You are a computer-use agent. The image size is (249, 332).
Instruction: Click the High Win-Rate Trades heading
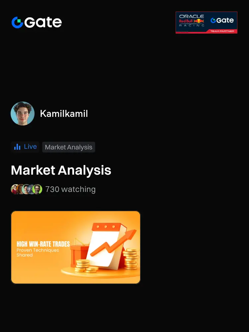point(43,244)
